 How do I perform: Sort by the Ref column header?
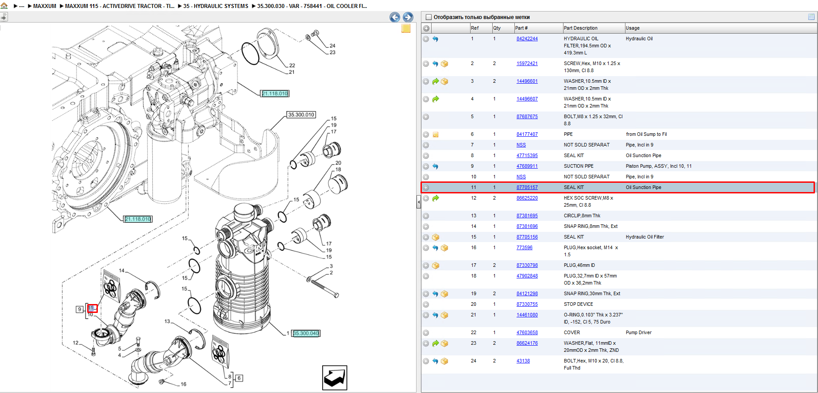pyautogui.click(x=481, y=28)
